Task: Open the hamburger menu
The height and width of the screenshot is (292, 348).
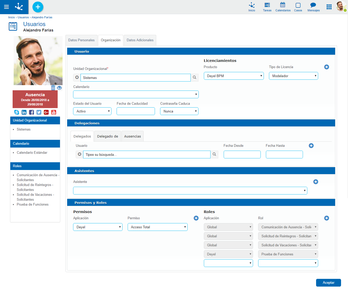Action: tap(6, 7)
